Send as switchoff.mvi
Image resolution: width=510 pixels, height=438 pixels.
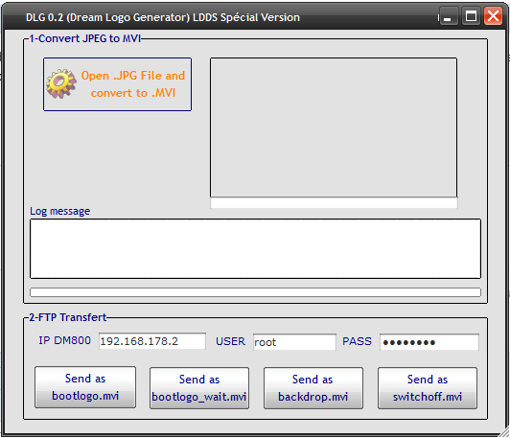(x=428, y=388)
